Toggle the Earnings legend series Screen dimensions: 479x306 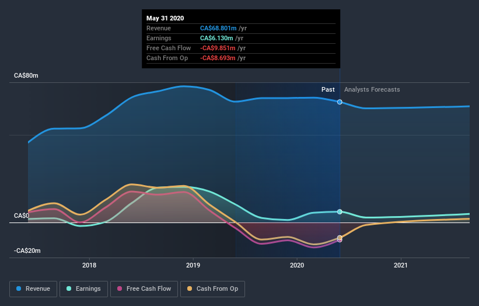pyautogui.click(x=83, y=289)
